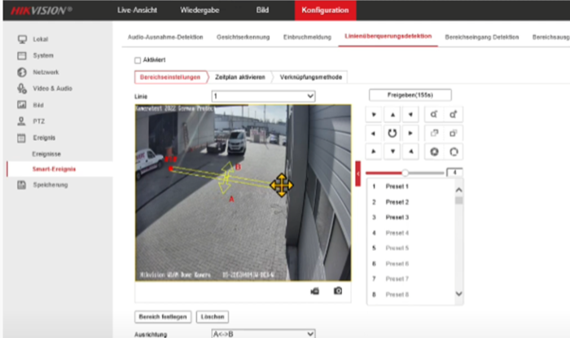570x338 pixels.
Task: Select Smart-Ereignis sub-item in sidebar
Action: coord(55,169)
